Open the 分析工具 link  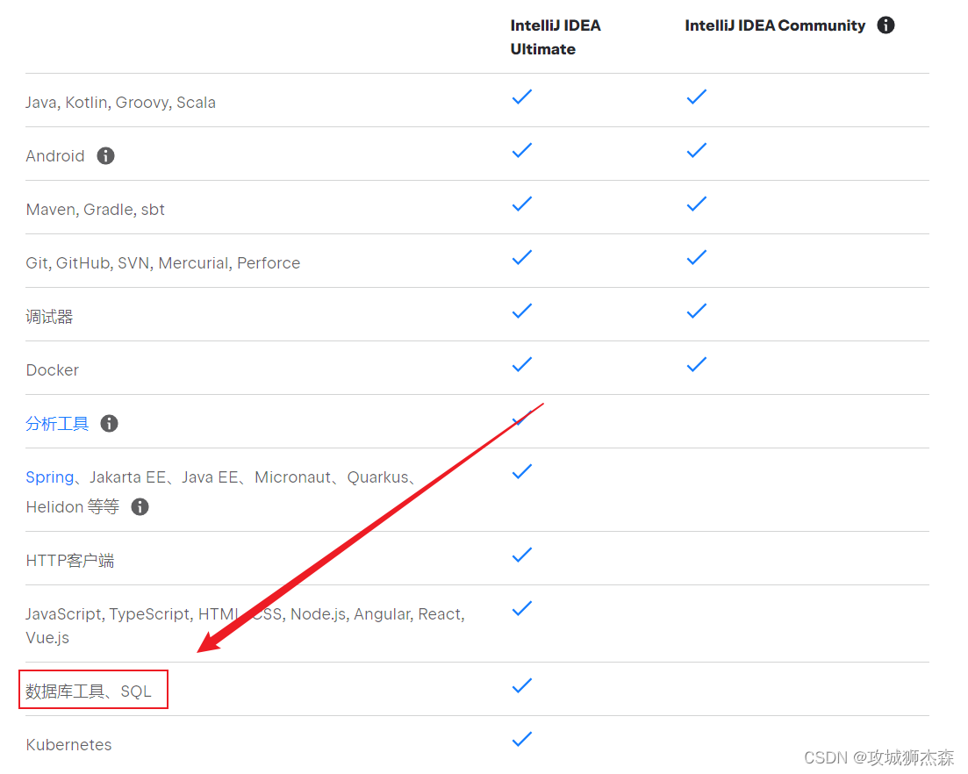pyautogui.click(x=57, y=424)
